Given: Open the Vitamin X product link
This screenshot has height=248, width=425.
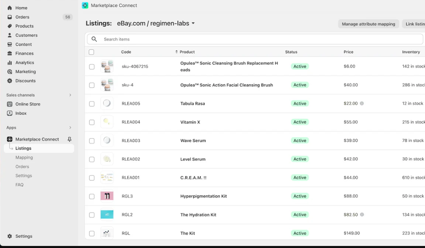Looking at the screenshot, I should (x=190, y=122).
